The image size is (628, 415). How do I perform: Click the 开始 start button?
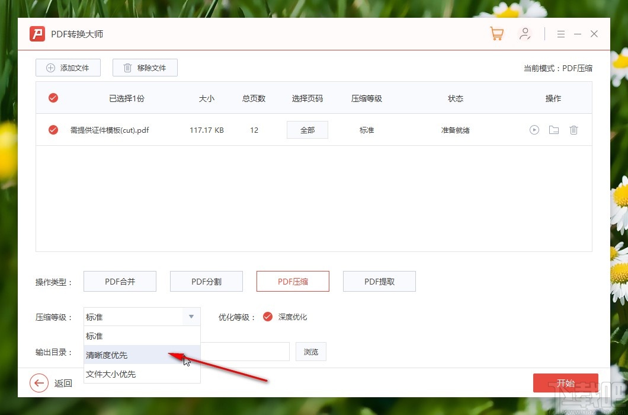(x=565, y=383)
